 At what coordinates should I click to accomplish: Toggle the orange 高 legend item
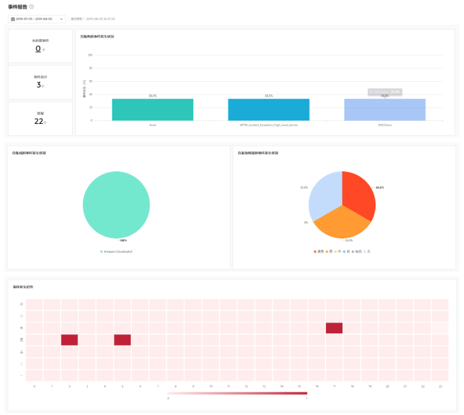tap(329, 251)
